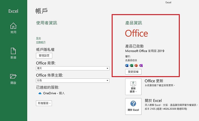Click the red Office logo text
The image size is (199, 121).
[137, 33]
